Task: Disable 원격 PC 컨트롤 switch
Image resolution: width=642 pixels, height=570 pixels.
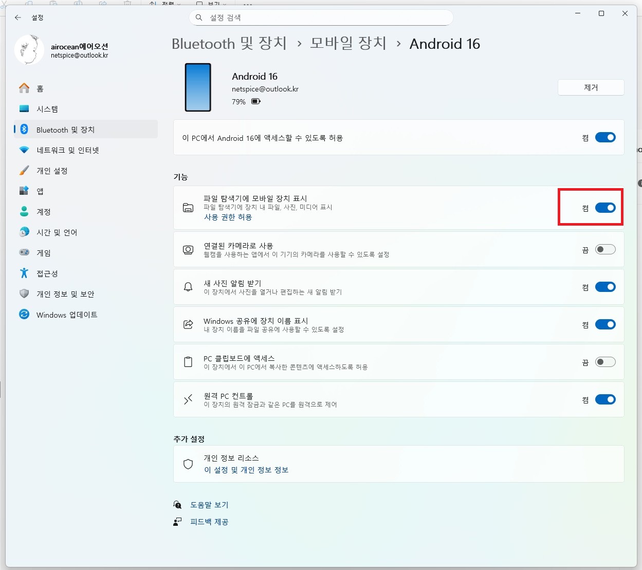Action: (x=606, y=399)
